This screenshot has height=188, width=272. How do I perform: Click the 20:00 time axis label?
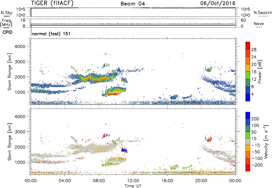click(201, 181)
